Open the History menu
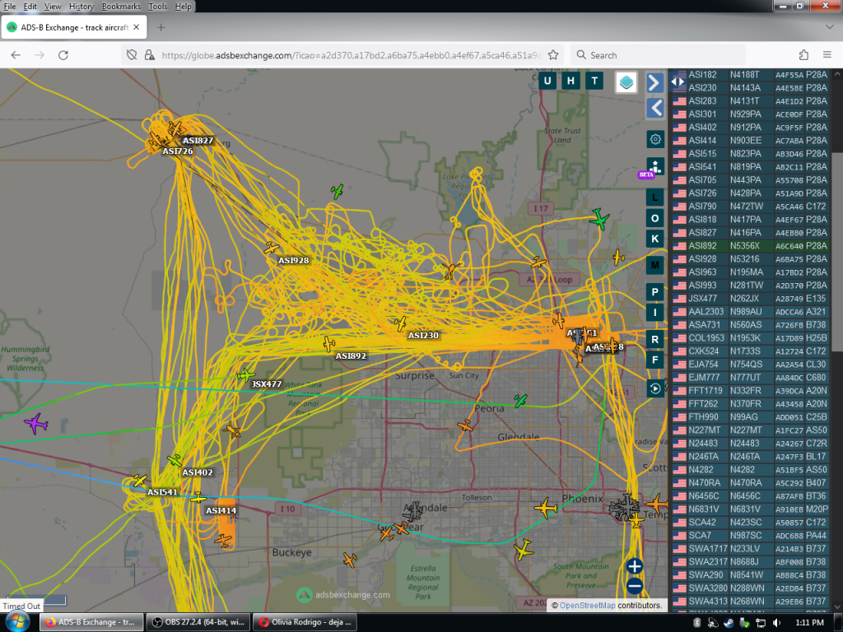843x632 pixels. (x=82, y=7)
